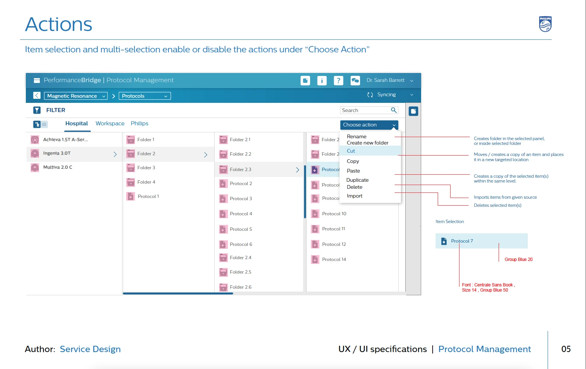Open the hamburger menu beside PerformanceBridge
Image resolution: width=586 pixels, height=369 pixels.
pos(37,80)
